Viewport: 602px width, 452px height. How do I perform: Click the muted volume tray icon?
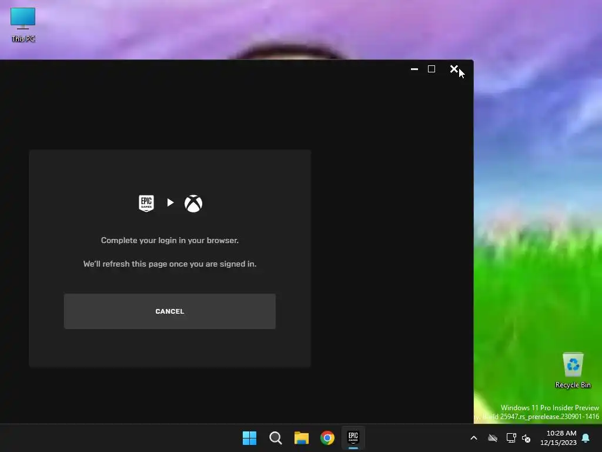(526, 438)
